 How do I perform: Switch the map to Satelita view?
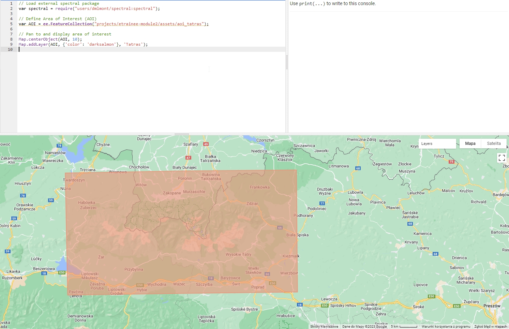494,144
